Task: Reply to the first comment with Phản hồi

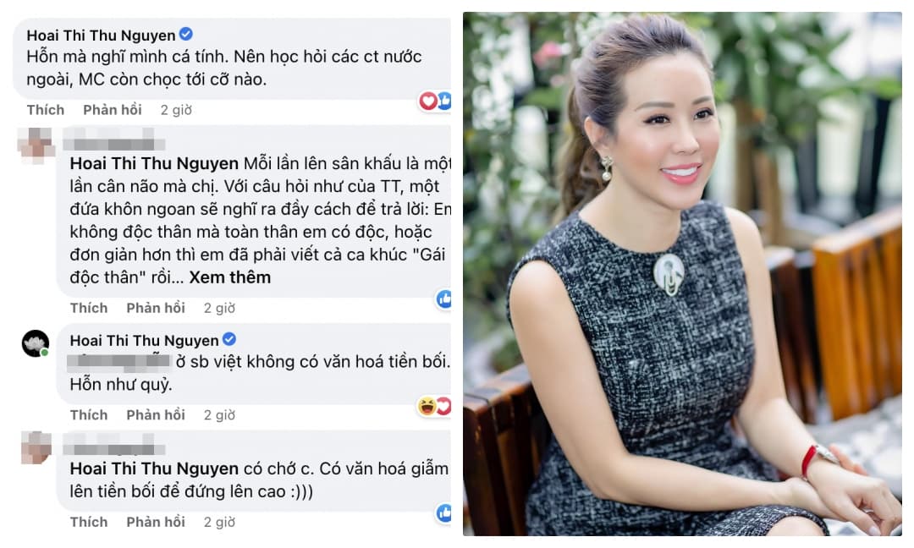Action: (x=113, y=109)
